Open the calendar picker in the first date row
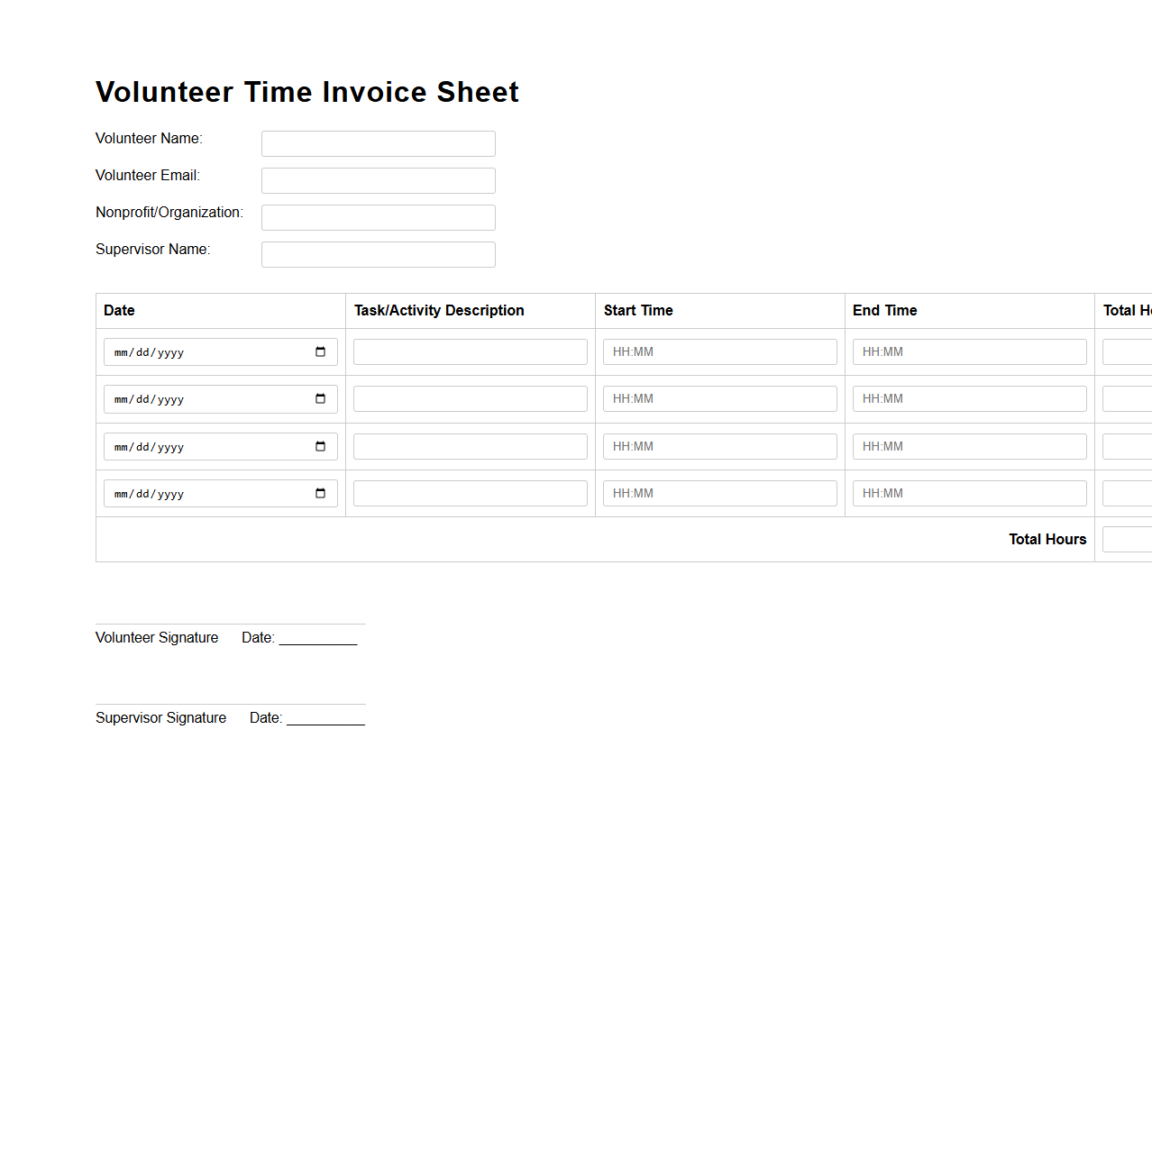 (321, 352)
